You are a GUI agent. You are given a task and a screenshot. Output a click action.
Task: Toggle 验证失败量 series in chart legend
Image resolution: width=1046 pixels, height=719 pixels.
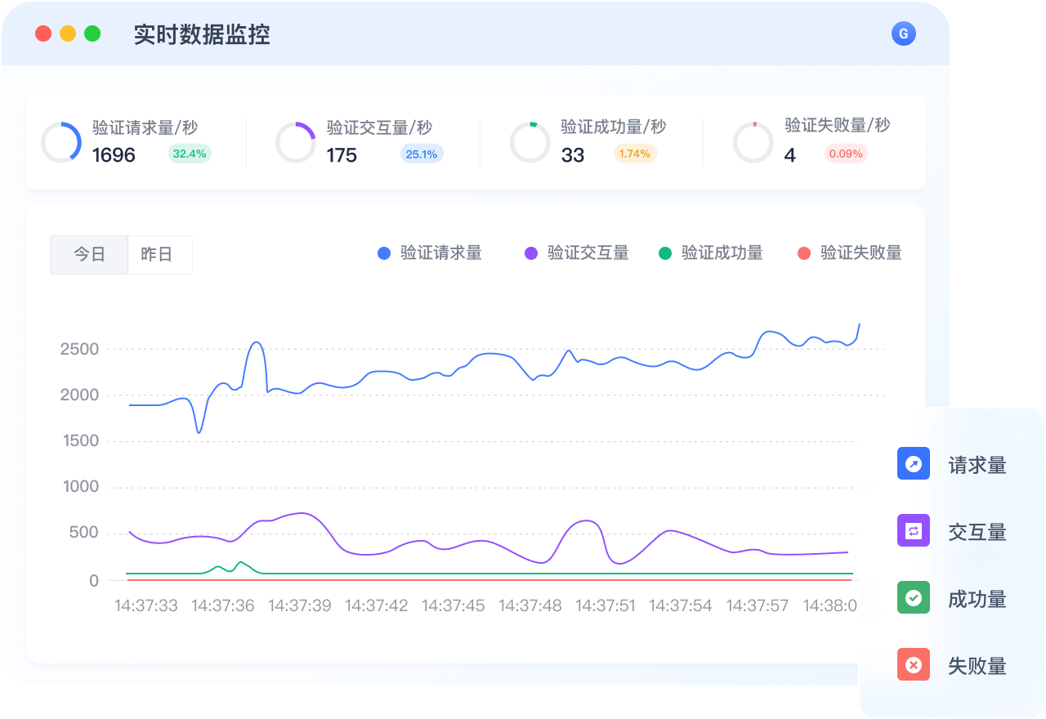point(850,253)
